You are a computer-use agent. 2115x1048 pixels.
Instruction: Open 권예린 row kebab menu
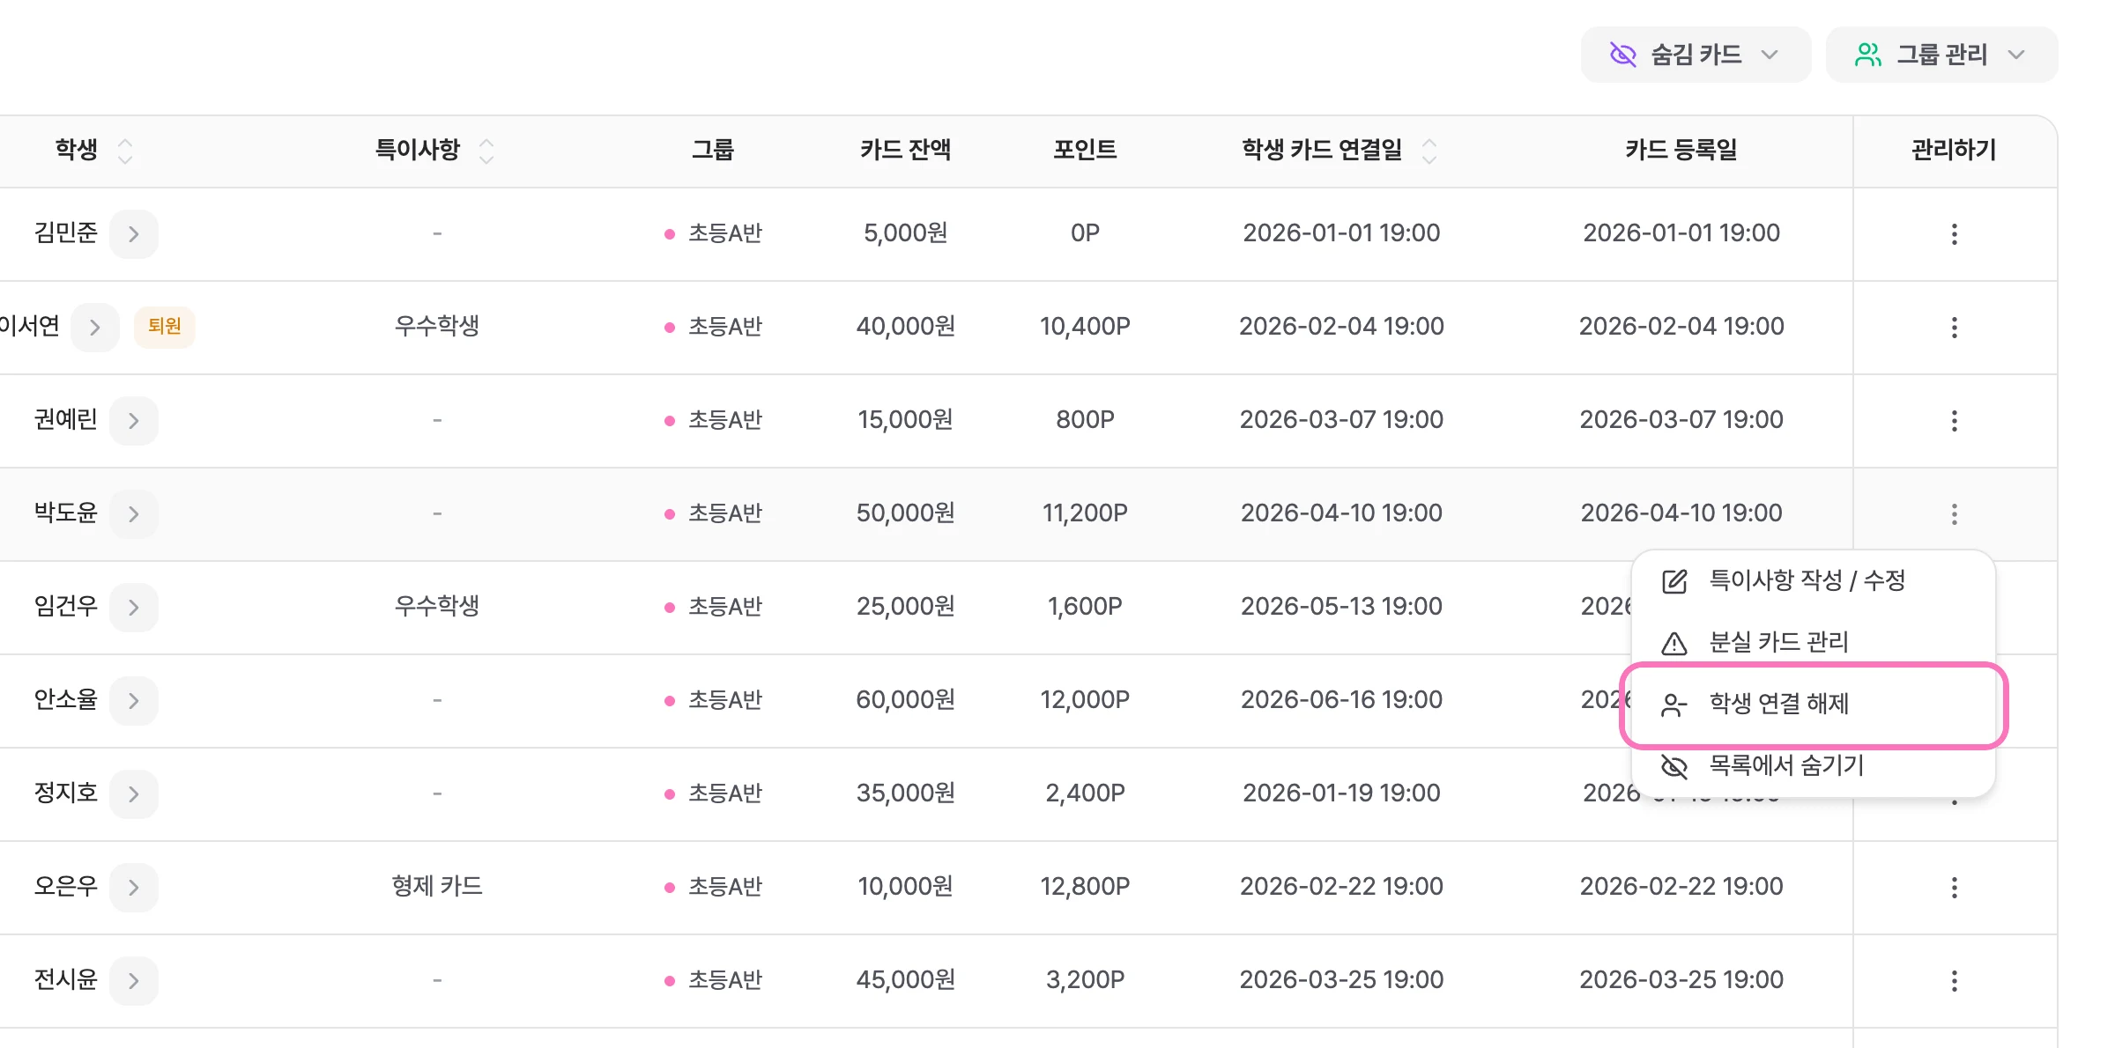1955,421
